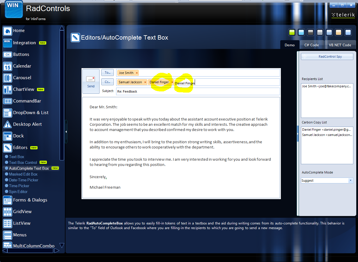Select the light blue theme swatch
This screenshot has width=358, height=262.
(x=301, y=32)
